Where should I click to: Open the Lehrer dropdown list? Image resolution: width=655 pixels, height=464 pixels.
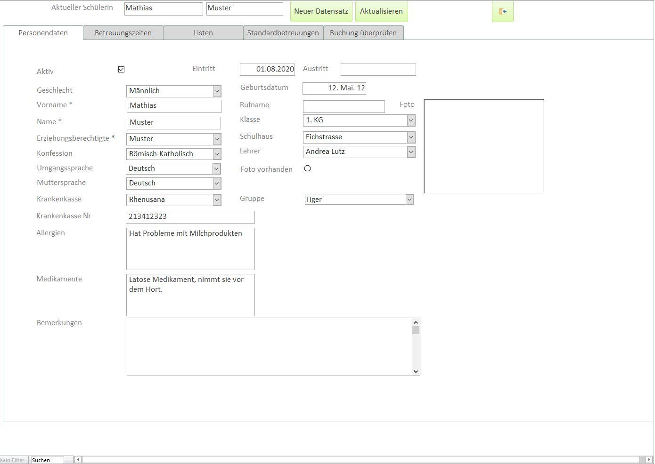coord(410,152)
